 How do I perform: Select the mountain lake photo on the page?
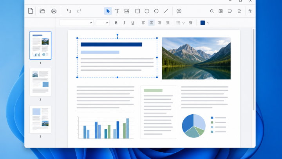(196, 58)
